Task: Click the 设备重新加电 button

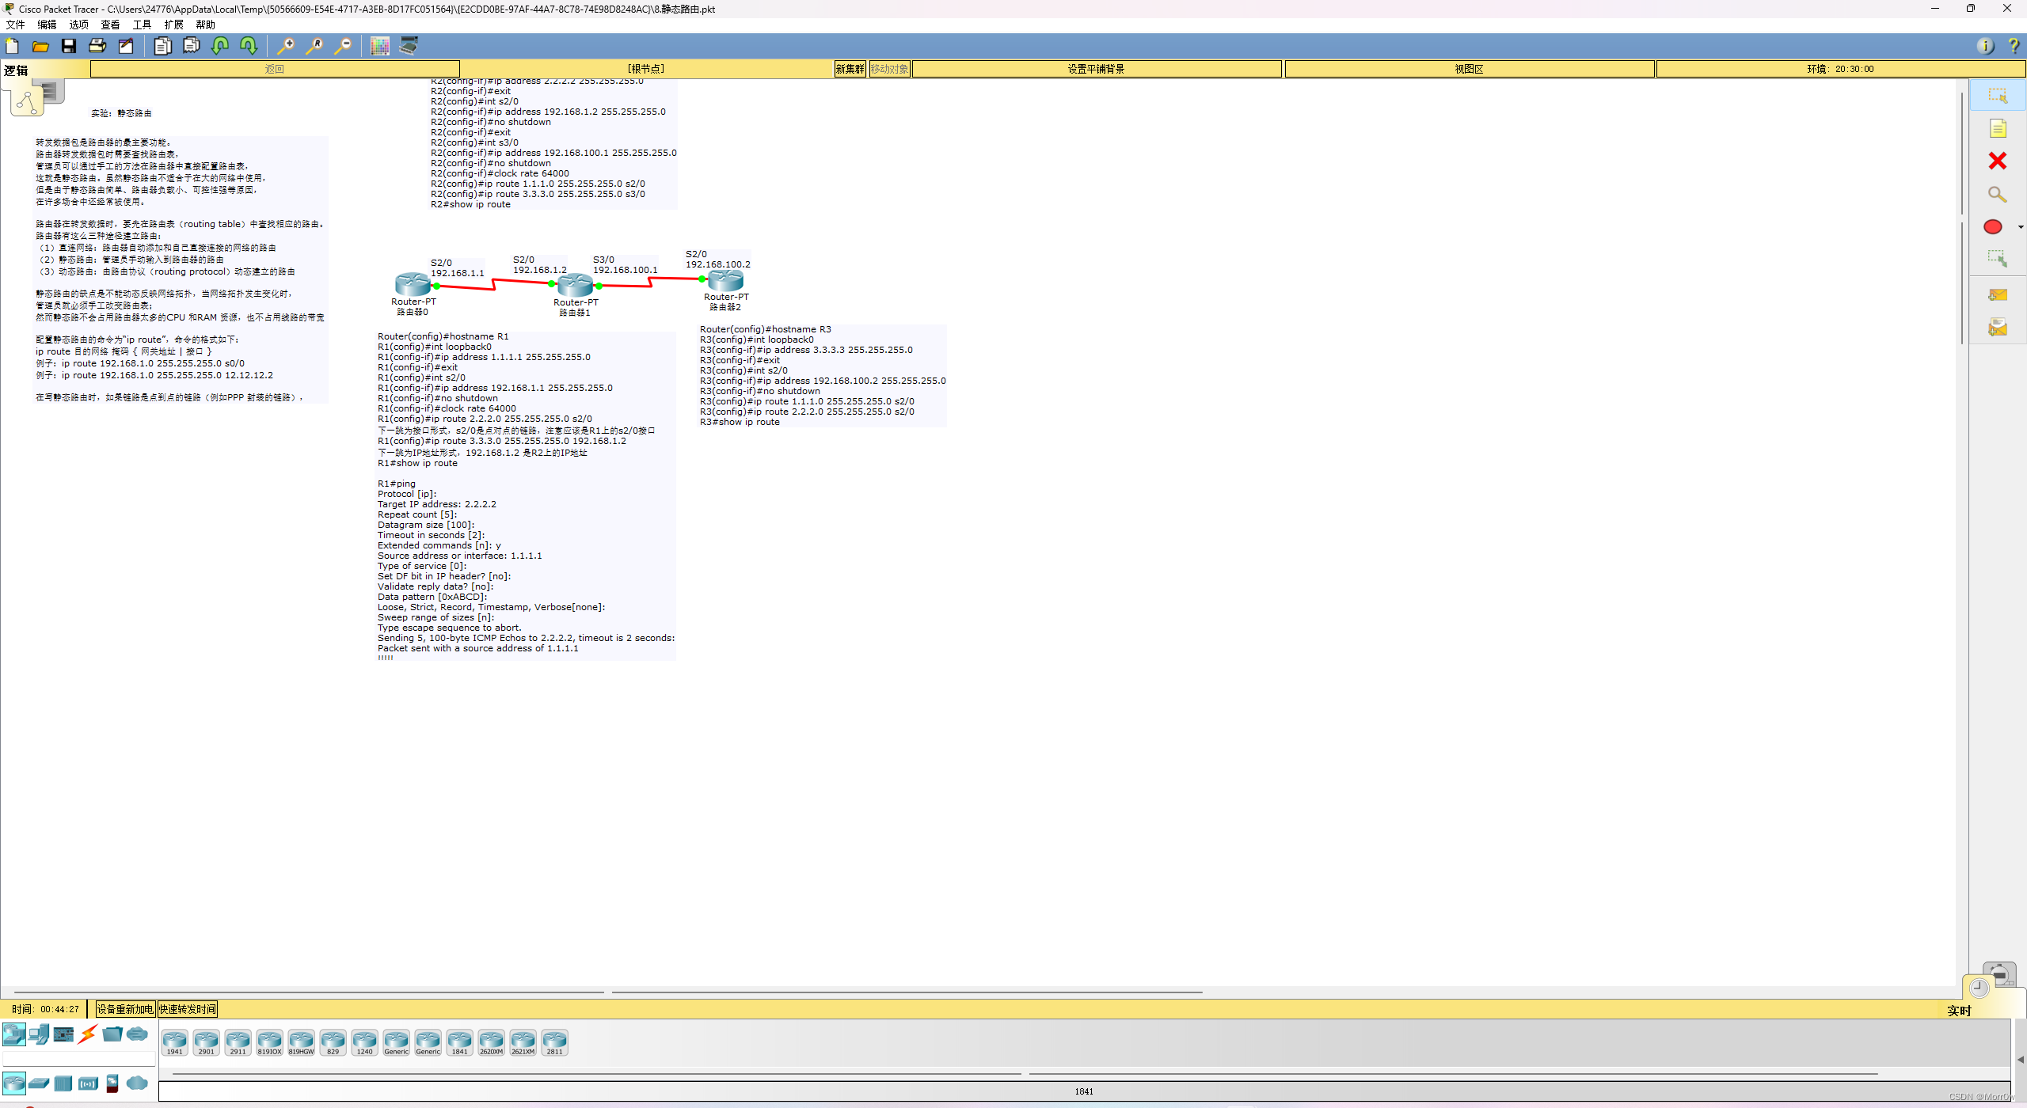Action: tap(125, 1009)
